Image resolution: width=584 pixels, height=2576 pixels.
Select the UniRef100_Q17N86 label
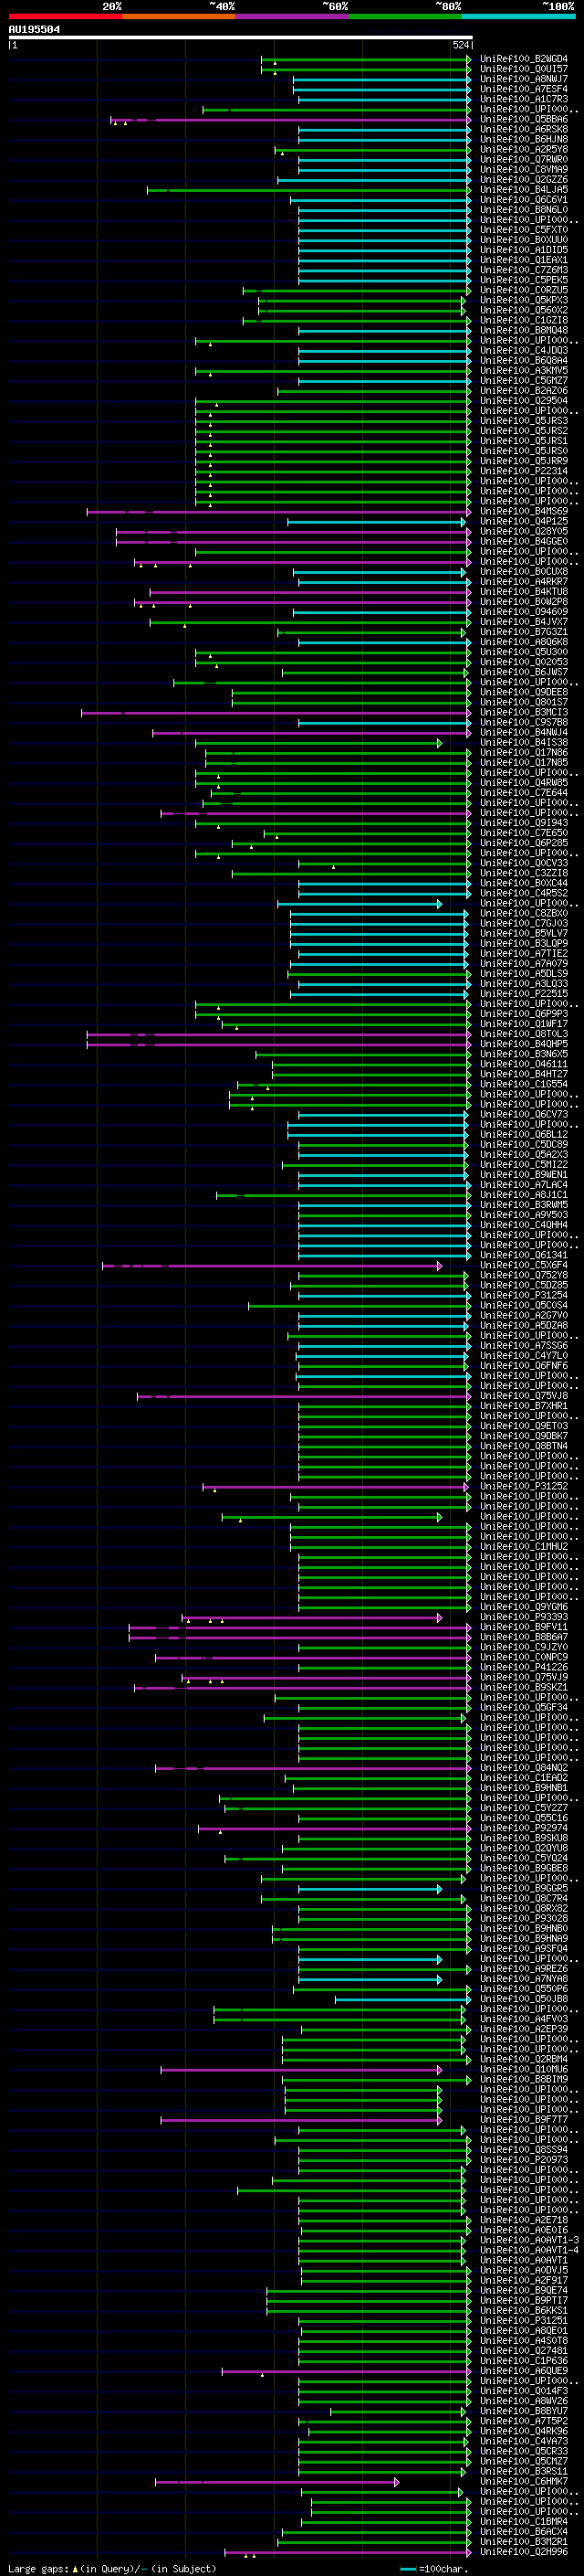pos(523,753)
